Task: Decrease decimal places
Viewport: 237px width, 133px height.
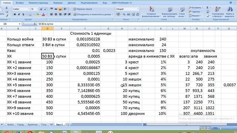Action: [137, 14]
